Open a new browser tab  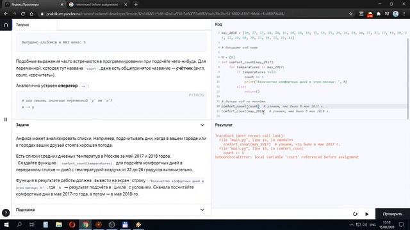[x=136, y=4]
